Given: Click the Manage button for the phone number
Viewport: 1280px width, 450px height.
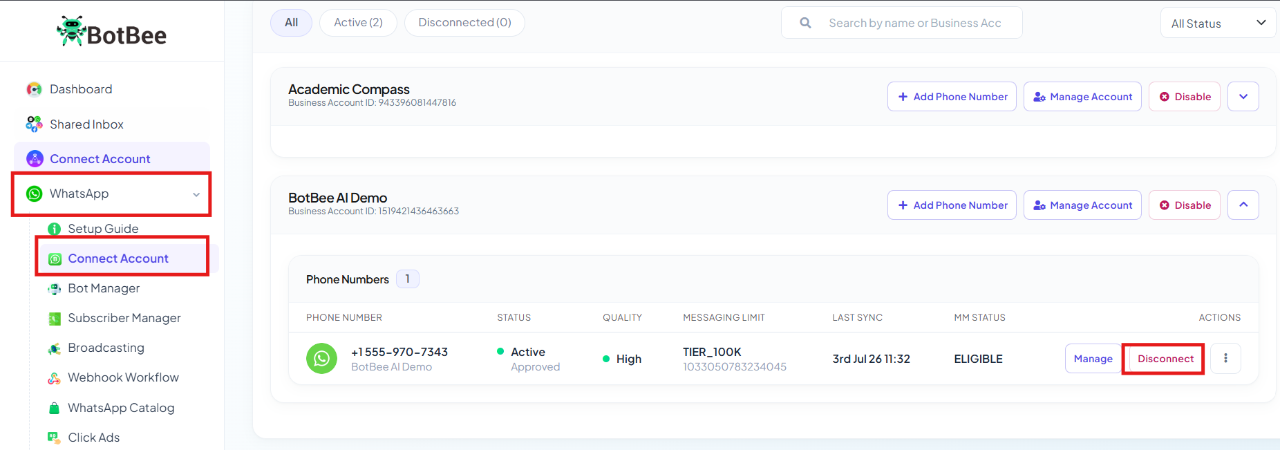Looking at the screenshot, I should [1093, 359].
